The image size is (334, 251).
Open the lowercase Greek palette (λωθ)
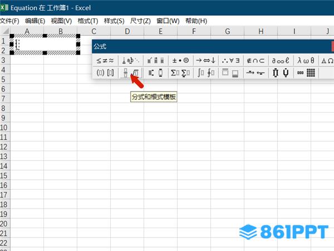click(306, 61)
